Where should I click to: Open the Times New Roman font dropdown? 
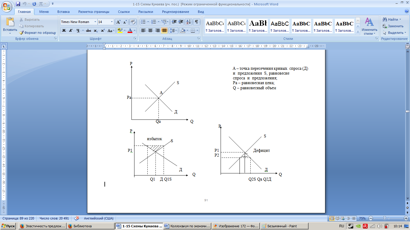coord(95,22)
